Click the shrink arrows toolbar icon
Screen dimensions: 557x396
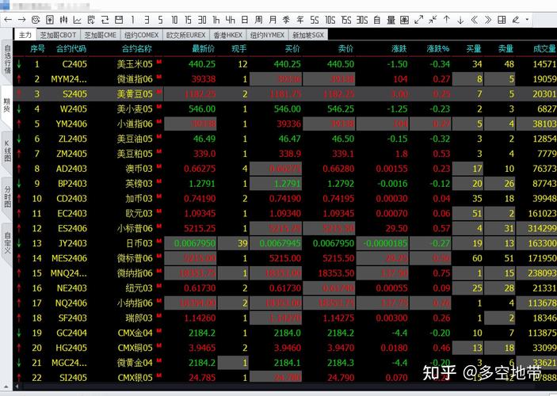coord(433,19)
